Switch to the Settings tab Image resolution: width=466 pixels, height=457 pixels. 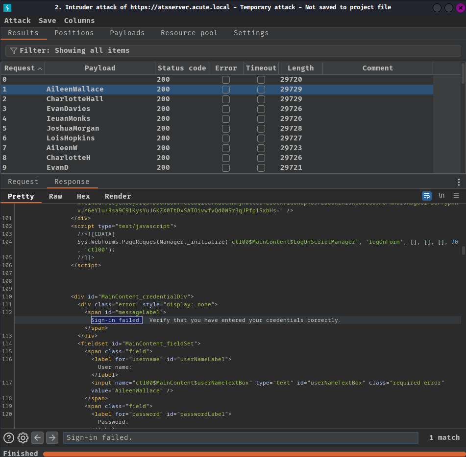(x=251, y=33)
